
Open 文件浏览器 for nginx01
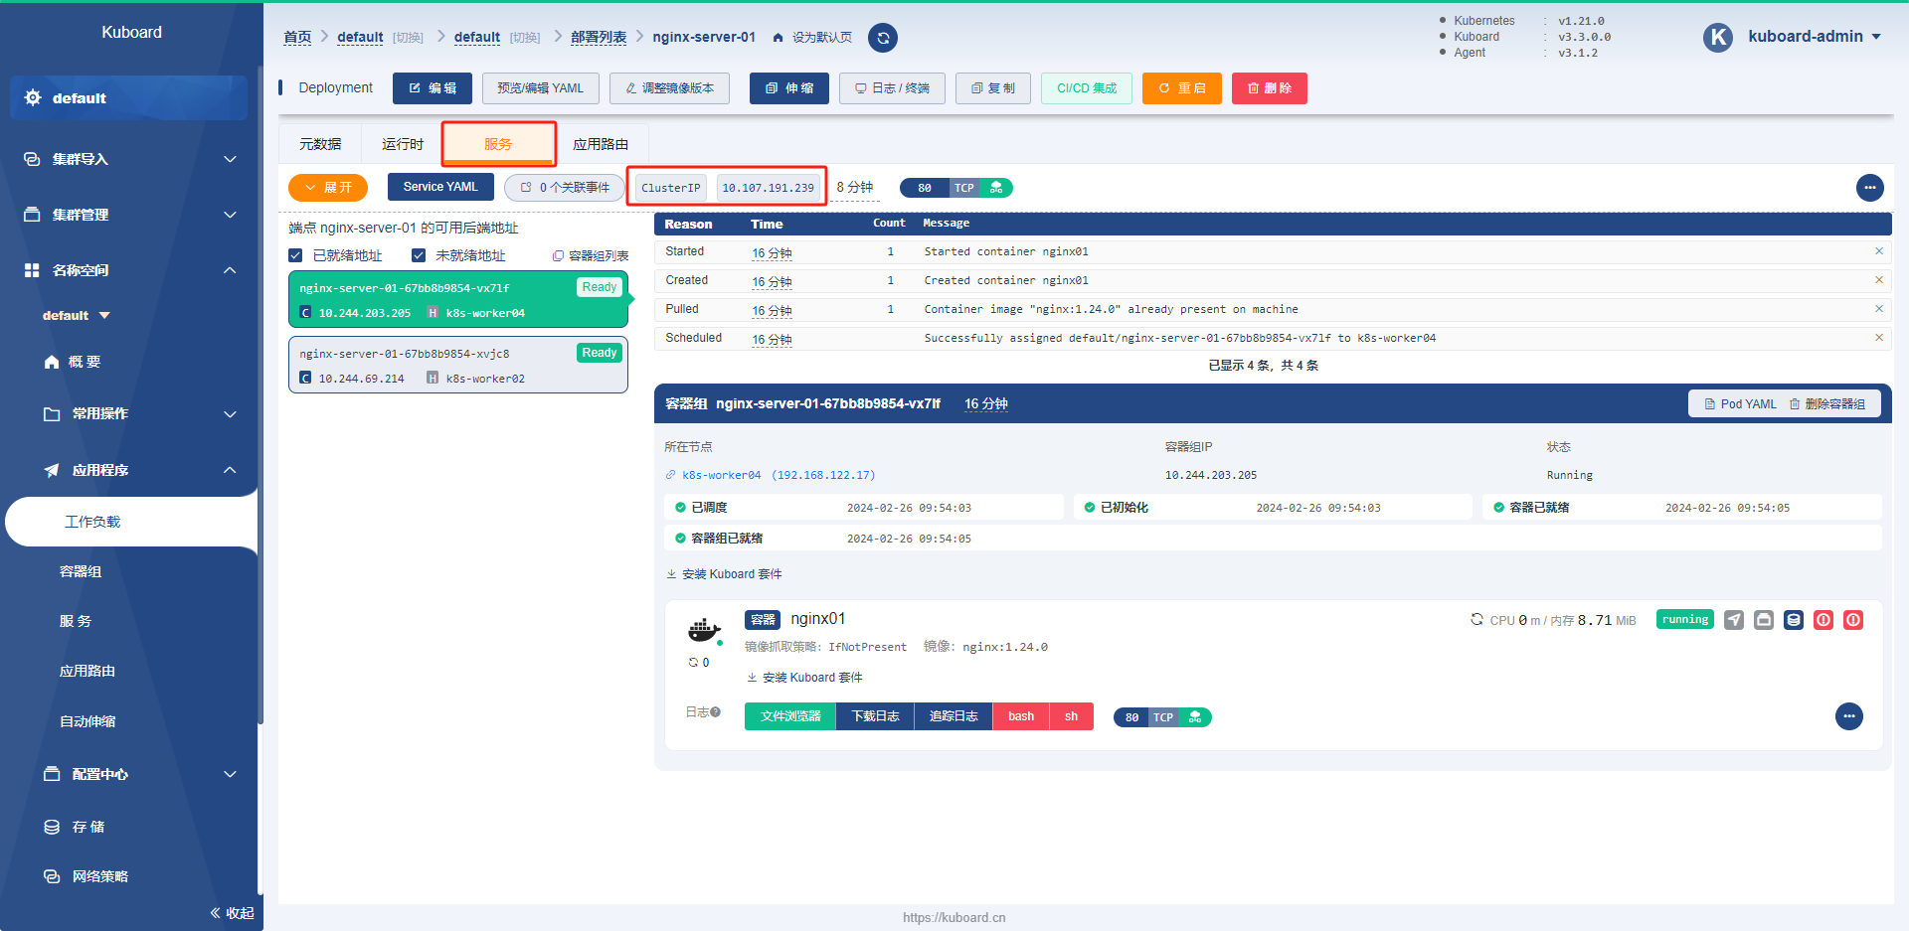tap(790, 716)
